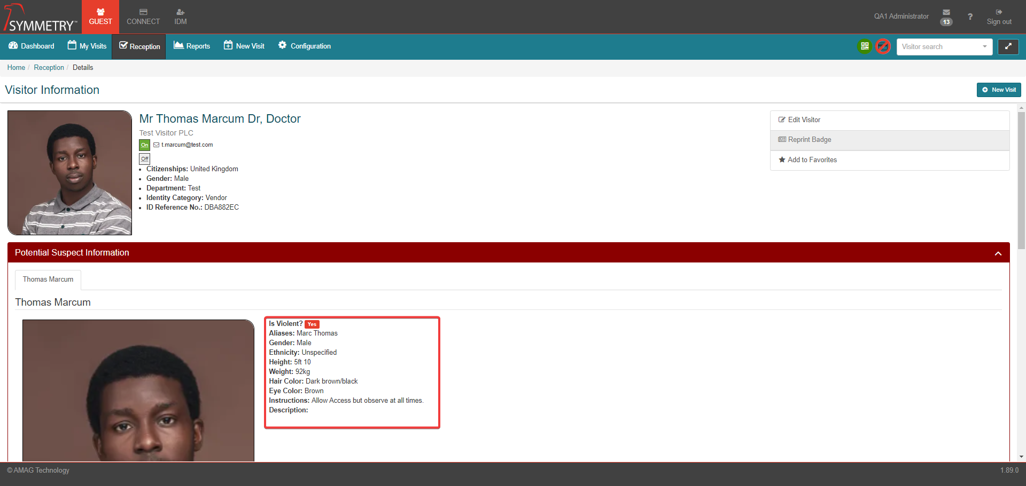1026x486 pixels.
Task: Click the visitor profile photo
Action: (69, 173)
